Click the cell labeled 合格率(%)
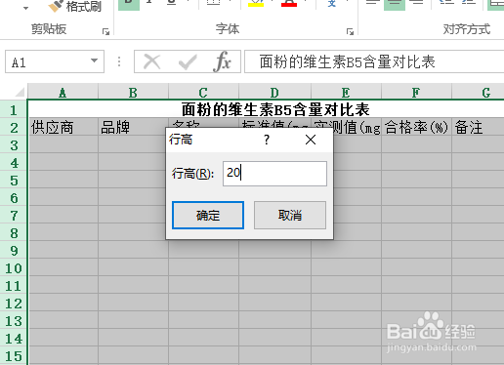Image resolution: width=504 pixels, height=365 pixels. point(416,127)
